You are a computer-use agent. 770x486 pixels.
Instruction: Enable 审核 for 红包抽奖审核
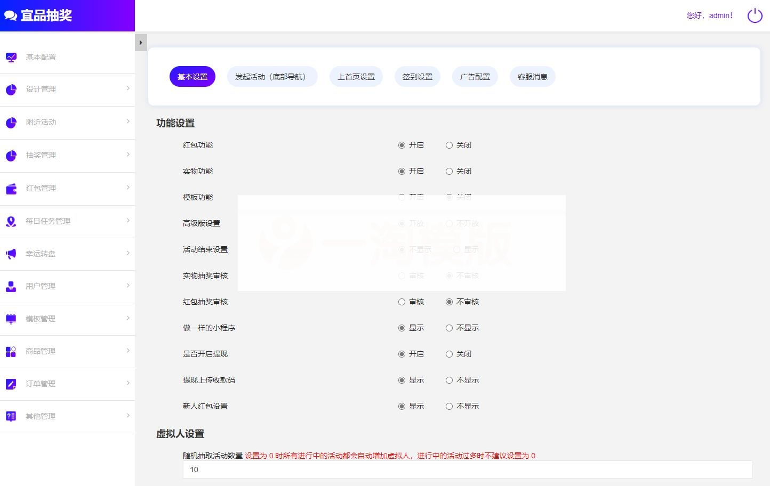coord(402,302)
